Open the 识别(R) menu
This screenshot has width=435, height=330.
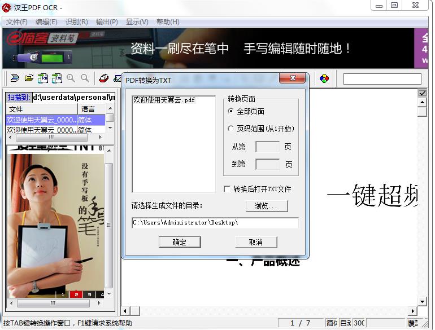click(77, 22)
